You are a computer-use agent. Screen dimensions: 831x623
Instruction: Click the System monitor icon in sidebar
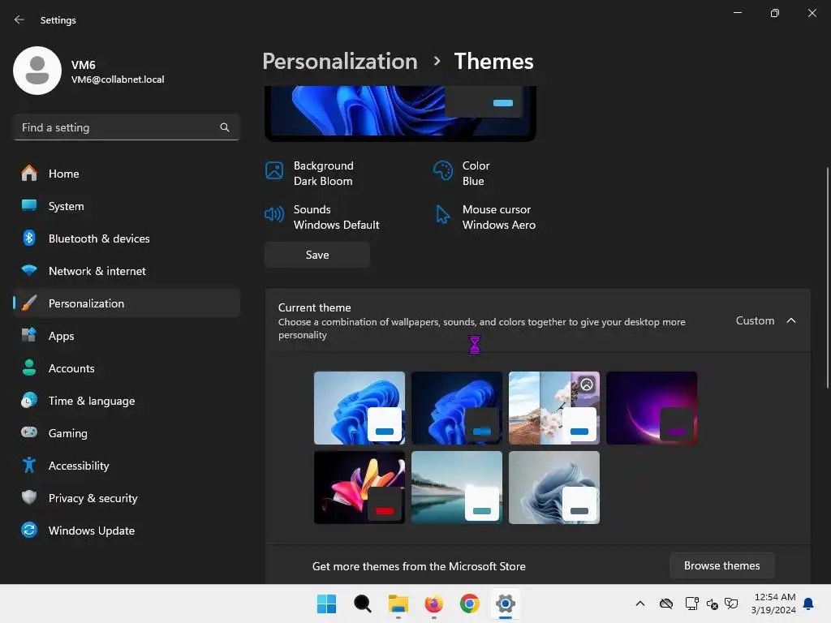click(x=29, y=205)
